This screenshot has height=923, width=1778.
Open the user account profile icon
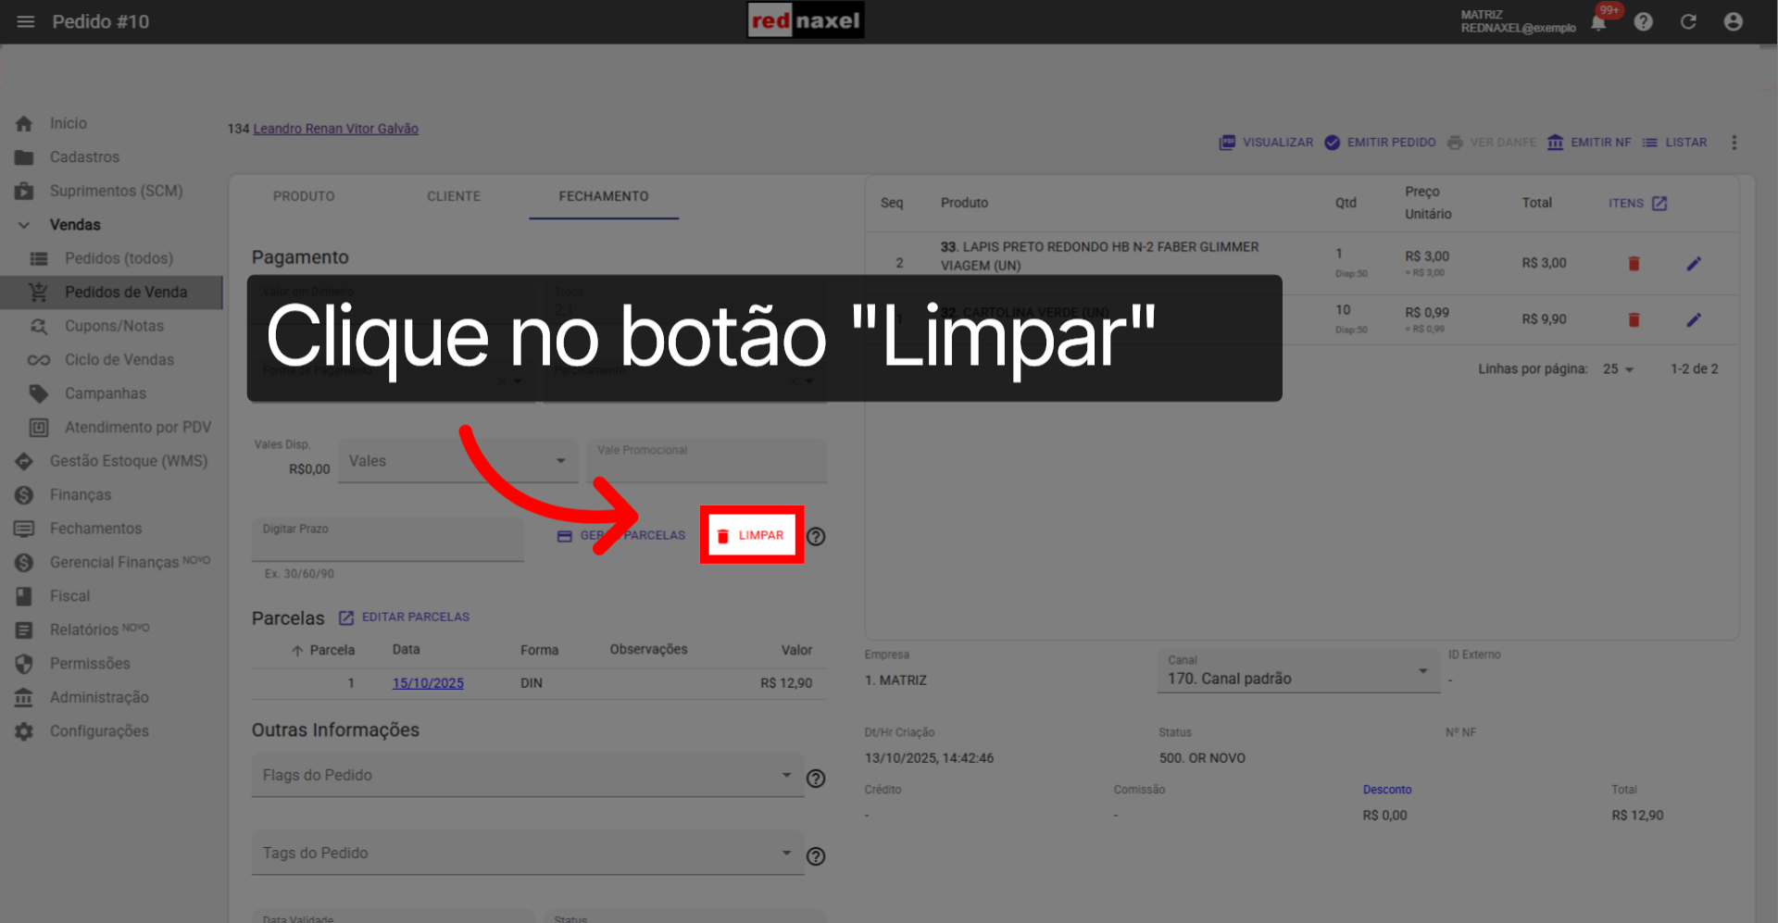(x=1733, y=21)
